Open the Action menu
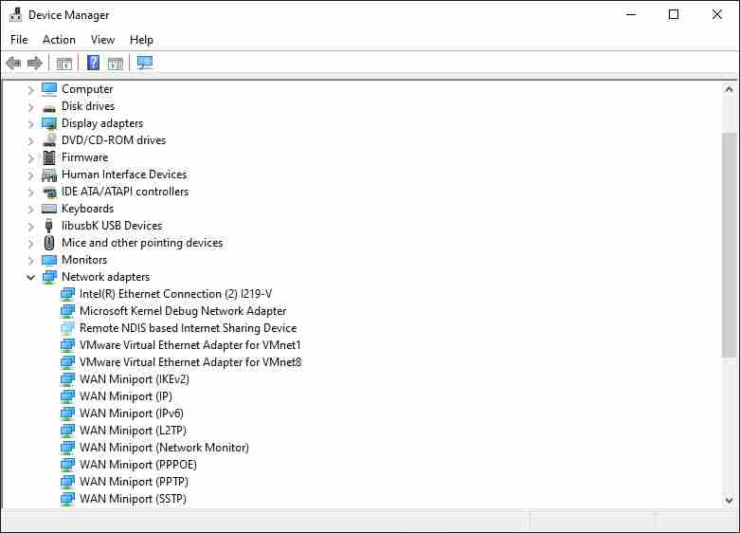This screenshot has width=740, height=533. tap(59, 40)
